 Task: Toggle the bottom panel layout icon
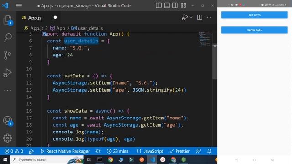coord(167,5)
